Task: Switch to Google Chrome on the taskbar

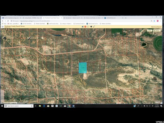Action: 69,106
